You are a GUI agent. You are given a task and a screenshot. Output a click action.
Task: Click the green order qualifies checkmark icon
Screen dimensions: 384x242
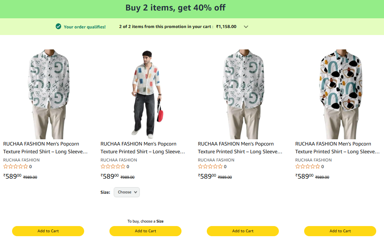click(58, 26)
